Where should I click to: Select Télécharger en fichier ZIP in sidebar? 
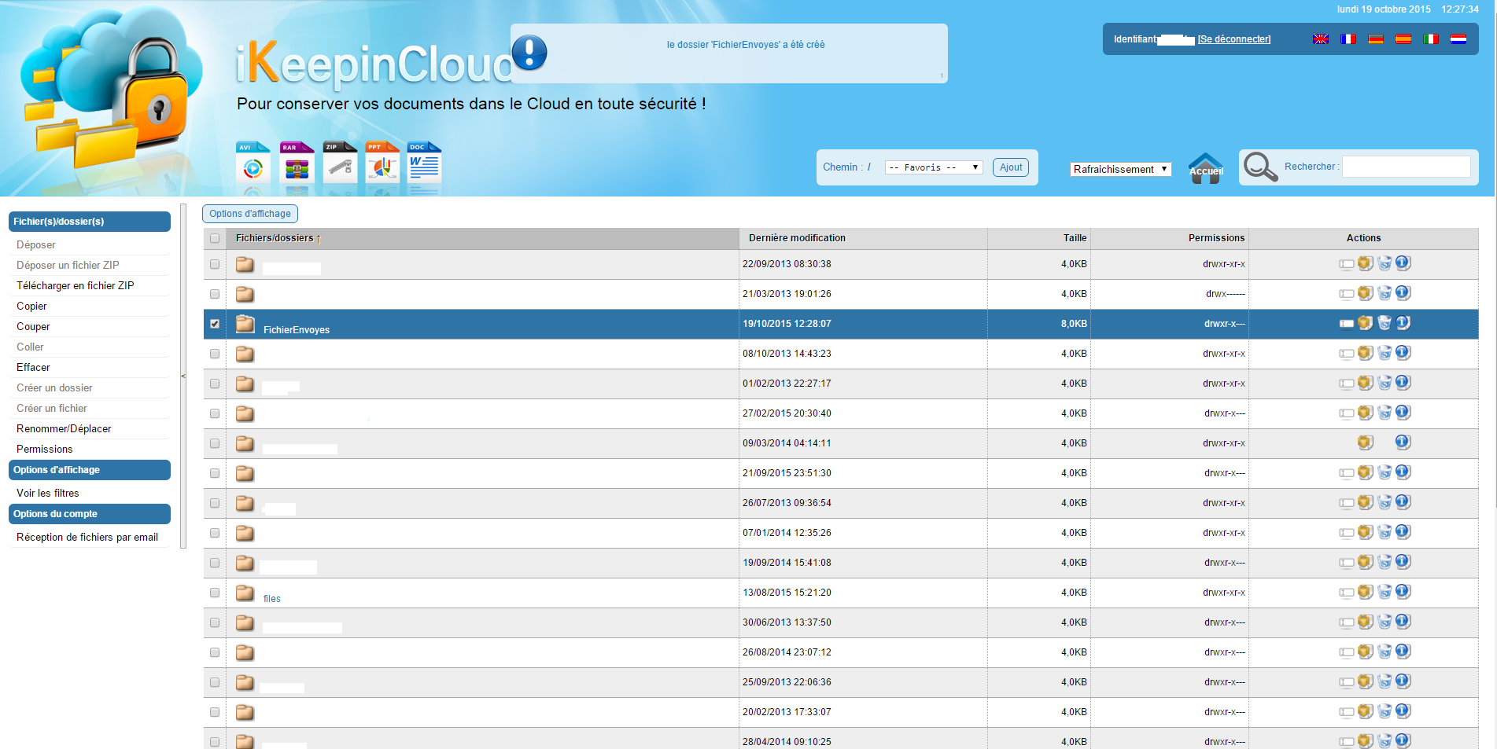click(x=76, y=285)
